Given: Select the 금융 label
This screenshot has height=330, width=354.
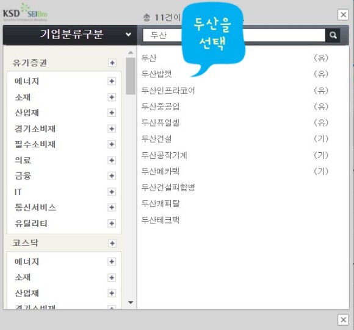Looking at the screenshot, I should (x=23, y=176).
